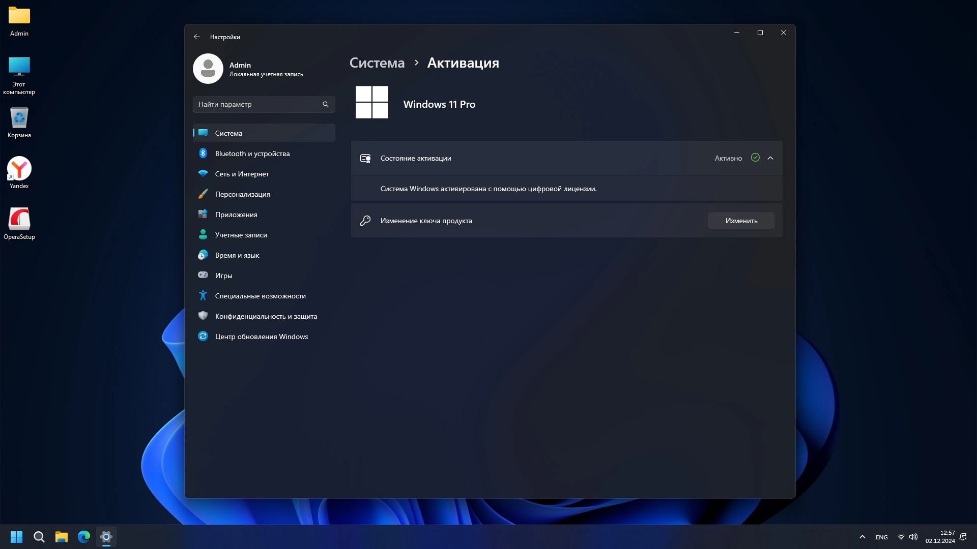This screenshot has width=977, height=549.
Task: Open ENG language switcher in taskbar
Action: 881,537
